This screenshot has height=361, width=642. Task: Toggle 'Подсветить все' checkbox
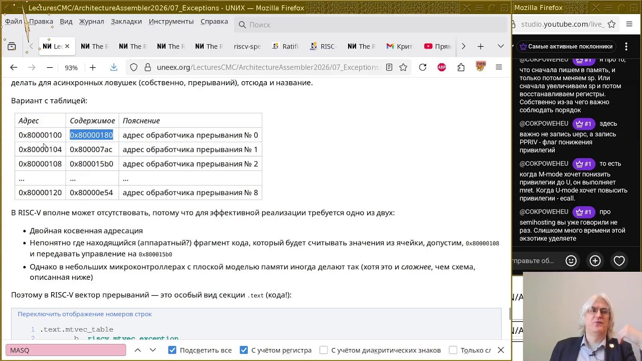[x=172, y=350]
